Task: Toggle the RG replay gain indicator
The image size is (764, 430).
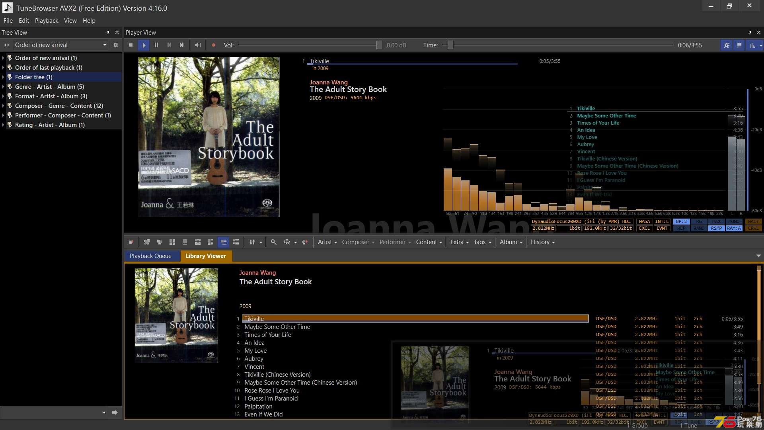Action: pos(699,222)
